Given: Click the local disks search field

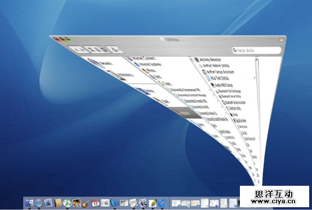Looking at the screenshot, I should tap(257, 50).
